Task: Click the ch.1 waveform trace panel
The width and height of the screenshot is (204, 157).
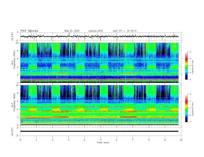Action: click(x=101, y=36)
